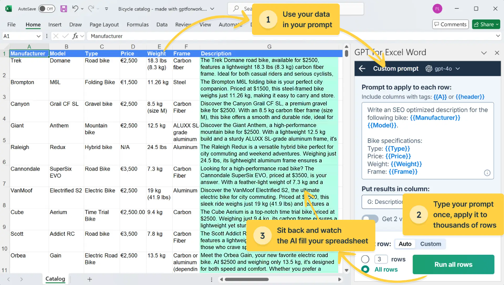
Task: Click the next sheet navigation arrow
Action: (x=22, y=279)
